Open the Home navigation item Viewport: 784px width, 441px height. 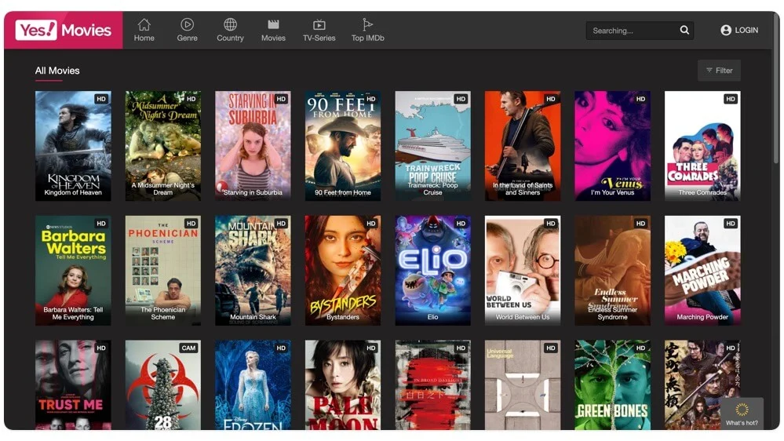pyautogui.click(x=144, y=30)
